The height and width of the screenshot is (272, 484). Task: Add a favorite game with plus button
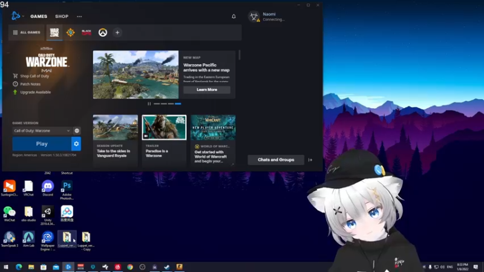pyautogui.click(x=117, y=33)
